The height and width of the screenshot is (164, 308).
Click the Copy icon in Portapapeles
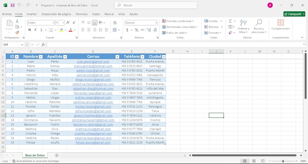[17, 27]
